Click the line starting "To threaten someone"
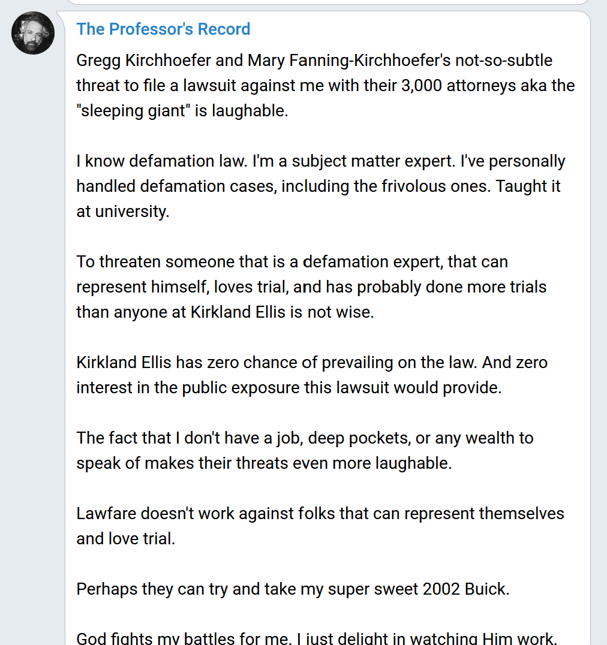Viewport: 607px width, 645px height. (x=292, y=262)
